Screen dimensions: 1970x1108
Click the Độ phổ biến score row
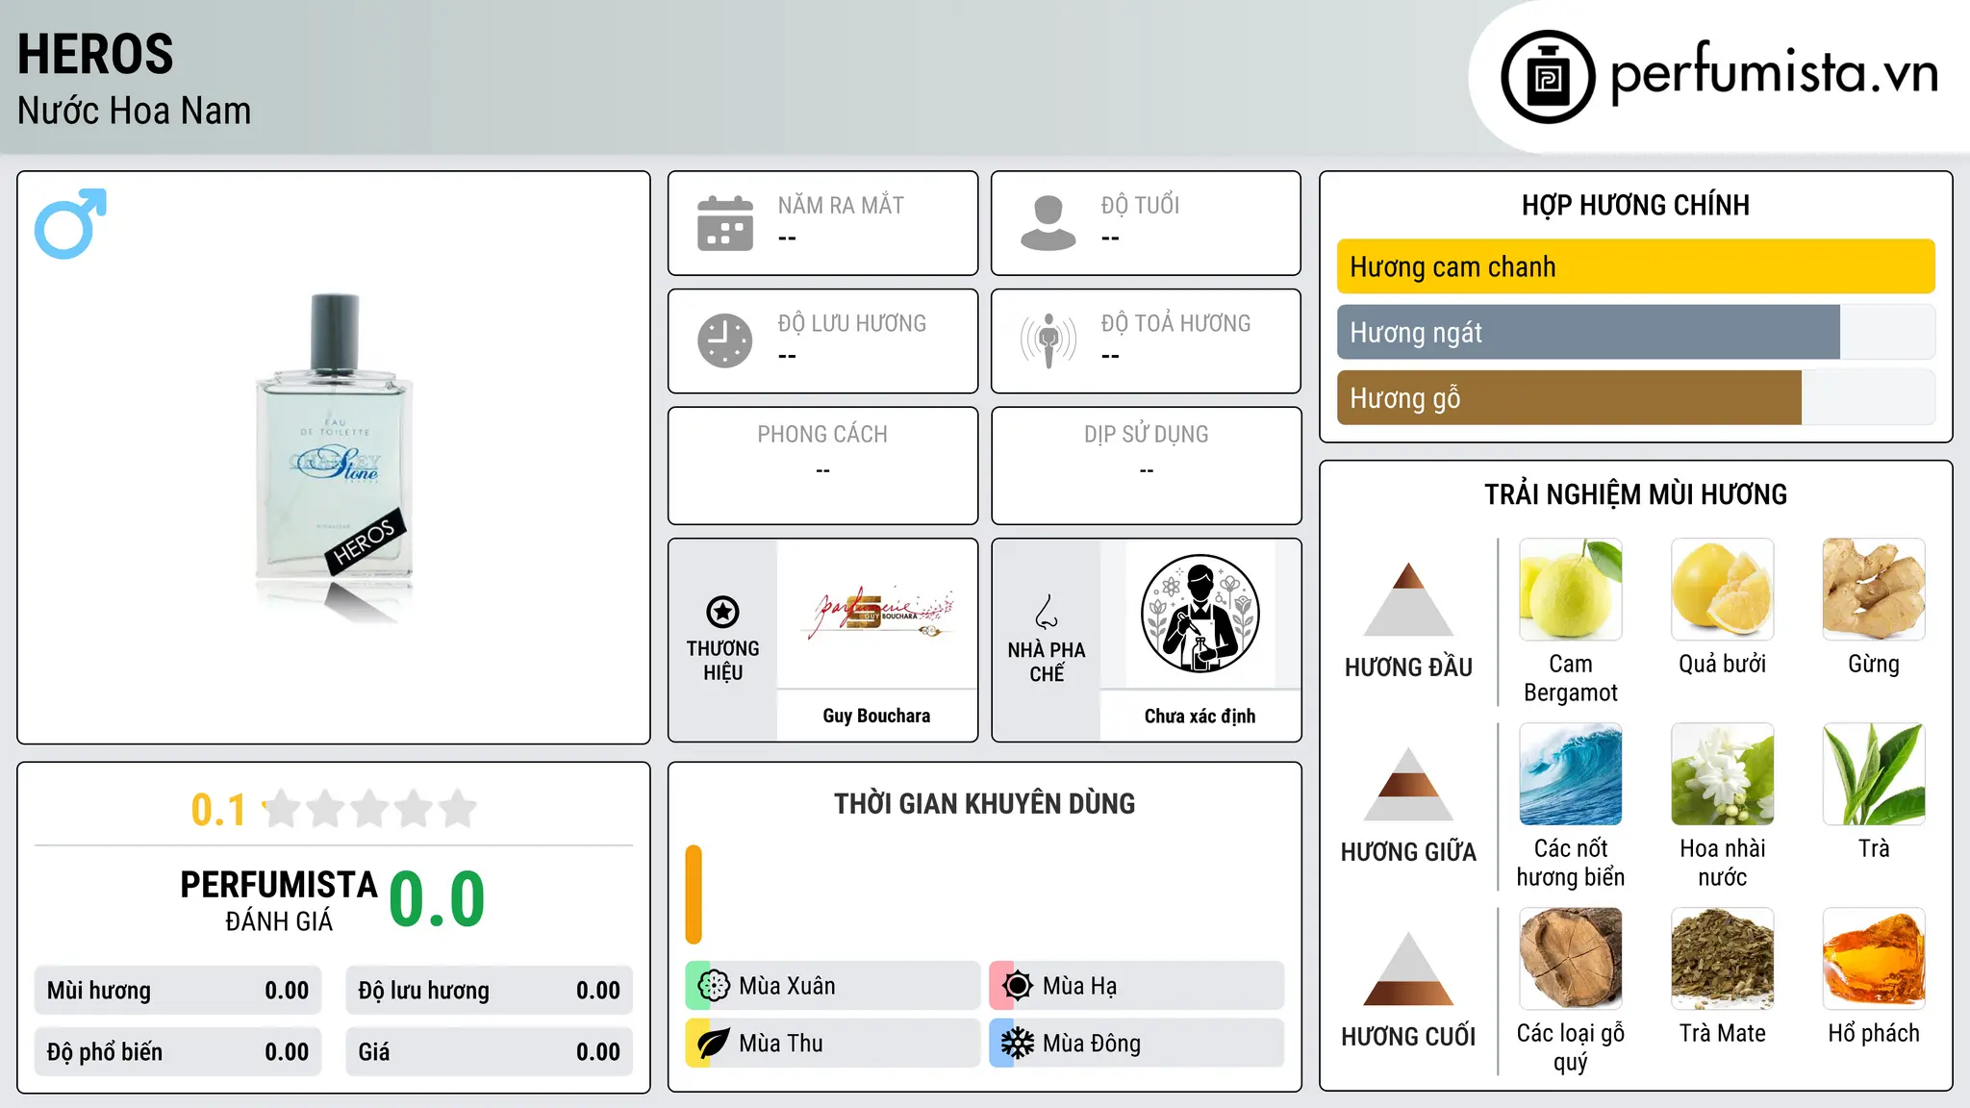pyautogui.click(x=178, y=1052)
